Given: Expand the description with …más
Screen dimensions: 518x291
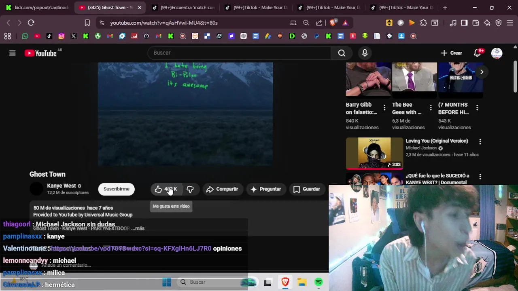Looking at the screenshot, I should pyautogui.click(x=138, y=228).
